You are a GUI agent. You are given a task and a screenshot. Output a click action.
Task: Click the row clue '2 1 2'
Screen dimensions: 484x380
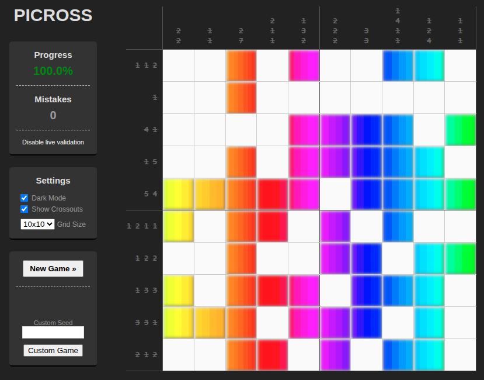(147, 355)
